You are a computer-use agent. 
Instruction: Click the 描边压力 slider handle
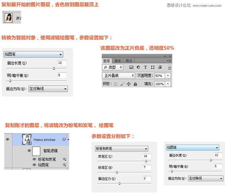pos(119,183)
